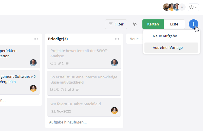Click Aufgabe hinzufügen in Erledigt list
This screenshot has width=203, height=131.
68,122
